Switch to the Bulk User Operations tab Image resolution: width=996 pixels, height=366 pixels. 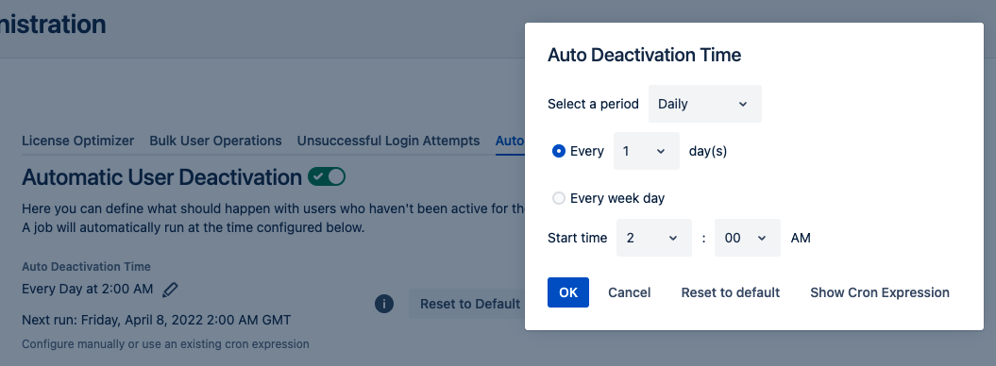(215, 141)
